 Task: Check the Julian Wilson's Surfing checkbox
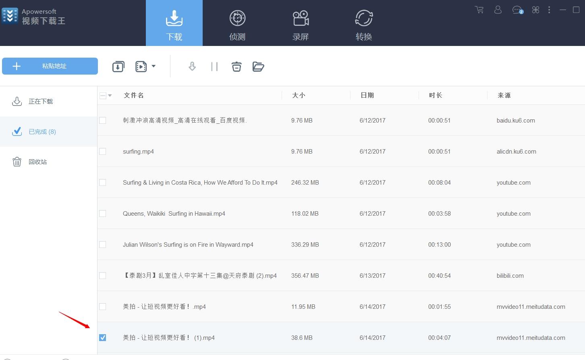pos(103,244)
